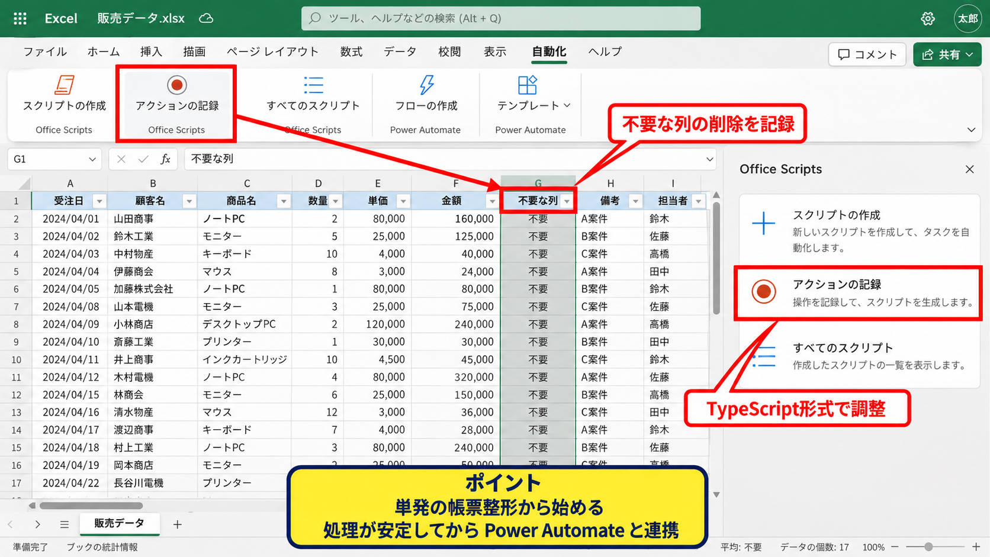Expand the formula bar chevron
The width and height of the screenshot is (990, 557).
click(709, 159)
